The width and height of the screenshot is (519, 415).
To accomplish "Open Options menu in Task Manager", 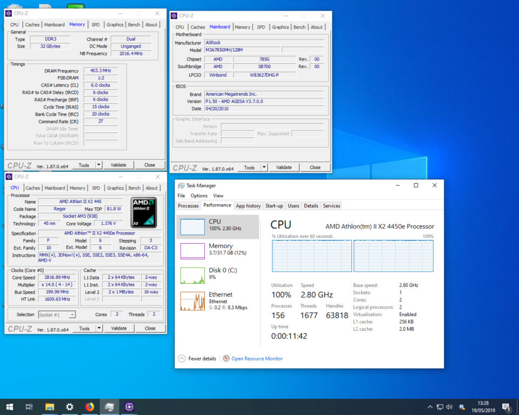I will click(199, 196).
